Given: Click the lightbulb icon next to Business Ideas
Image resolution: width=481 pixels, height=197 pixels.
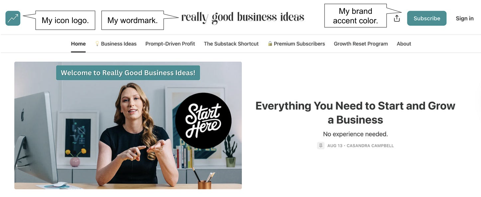Looking at the screenshot, I should click(97, 44).
